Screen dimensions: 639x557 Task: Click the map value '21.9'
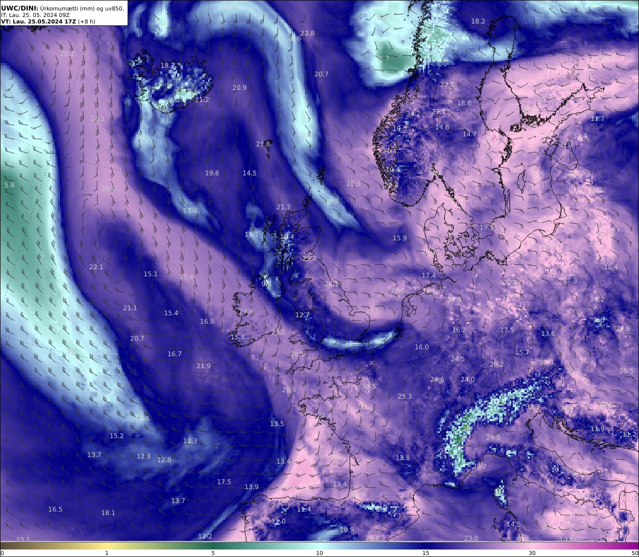click(204, 366)
